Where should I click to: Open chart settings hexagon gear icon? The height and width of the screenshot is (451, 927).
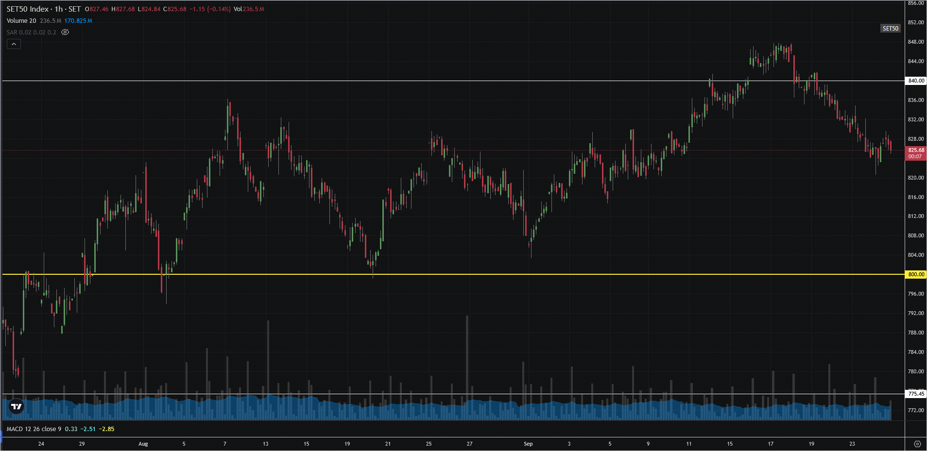[x=917, y=444]
